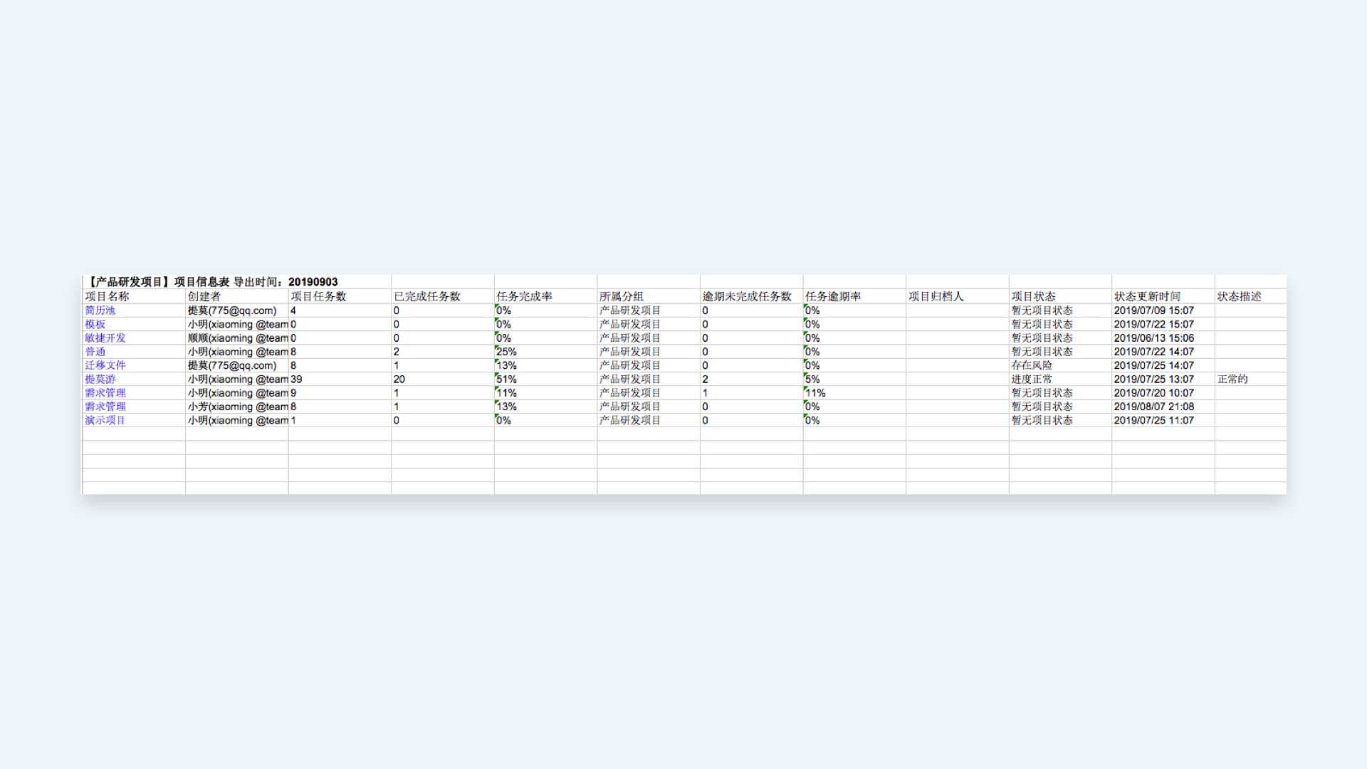Select the completed tasks 20 cell

[x=443, y=380]
